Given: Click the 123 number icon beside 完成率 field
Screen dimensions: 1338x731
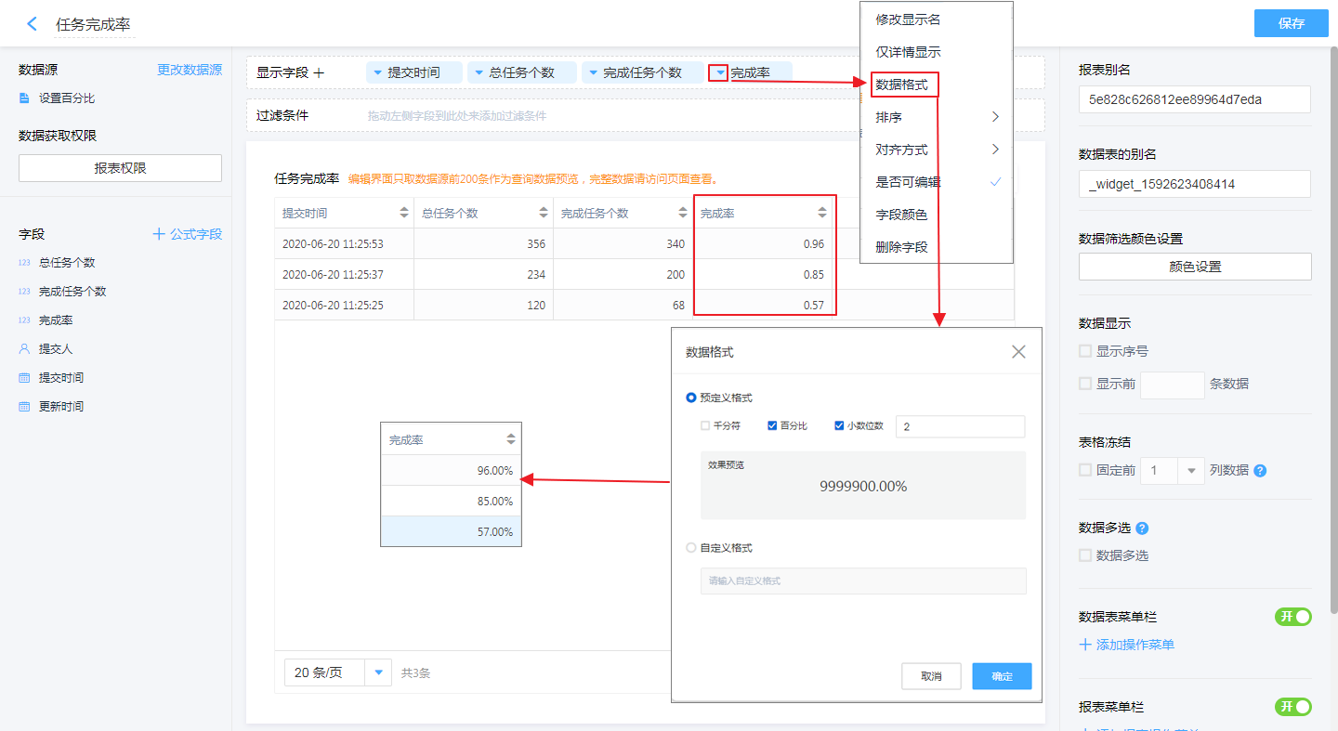Looking at the screenshot, I should [24, 320].
